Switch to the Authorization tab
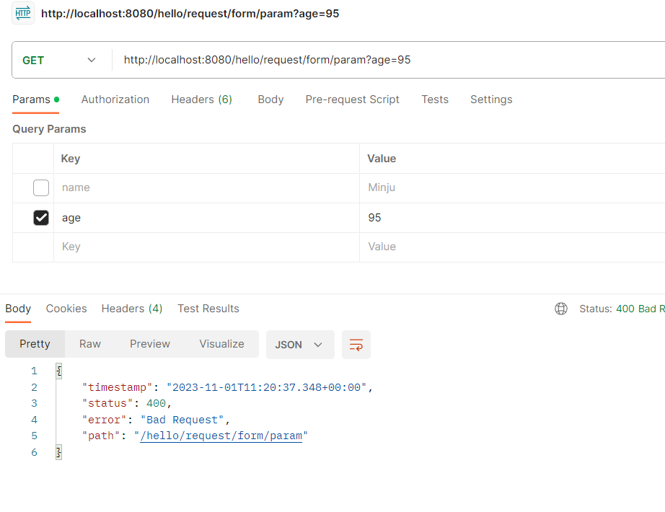The height and width of the screenshot is (512, 665). click(x=115, y=100)
